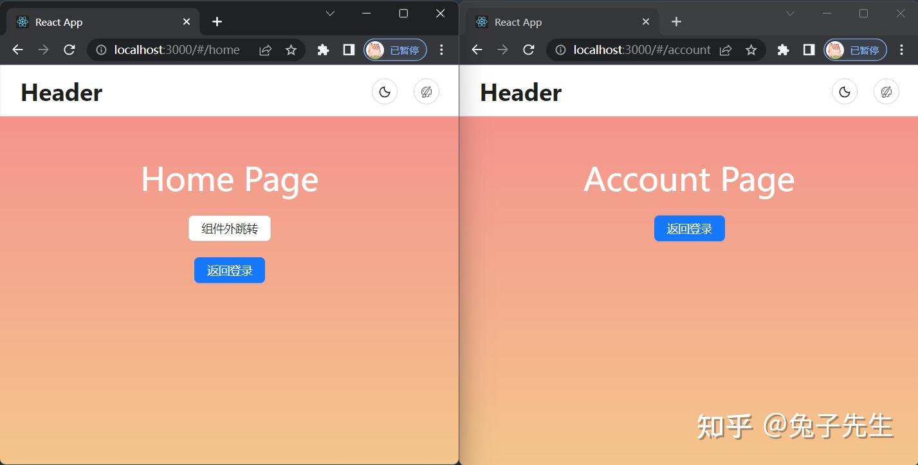Close the React App tab in home window
The image size is (918, 465).
187,22
